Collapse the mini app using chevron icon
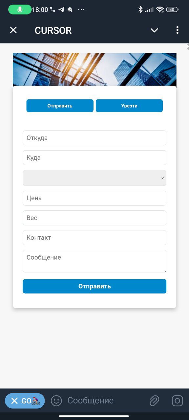Image resolution: width=189 pixels, height=420 pixels. (154, 30)
